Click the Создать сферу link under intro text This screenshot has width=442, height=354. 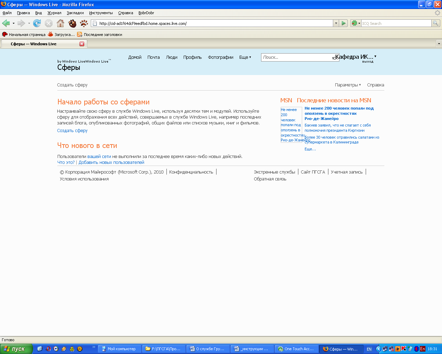72,131
